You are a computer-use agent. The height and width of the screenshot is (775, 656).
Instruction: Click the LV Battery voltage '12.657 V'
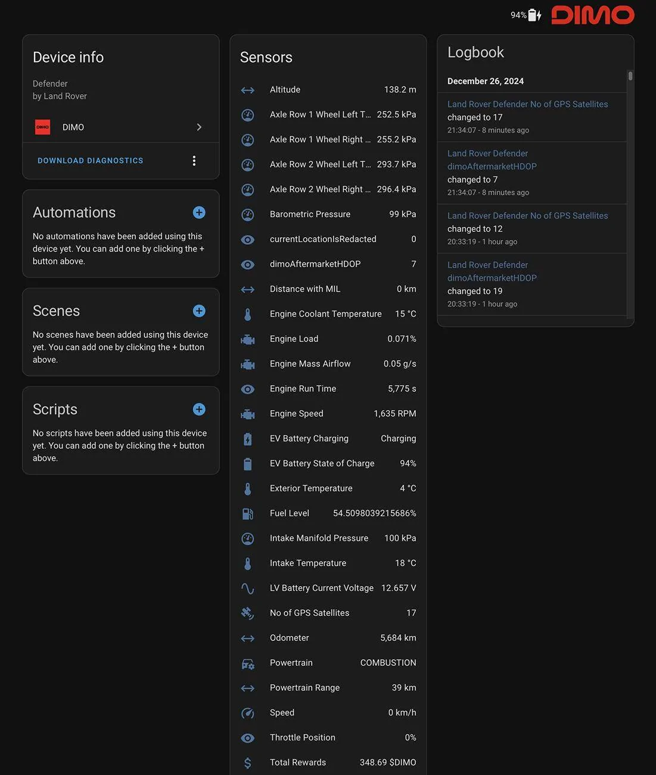(399, 588)
